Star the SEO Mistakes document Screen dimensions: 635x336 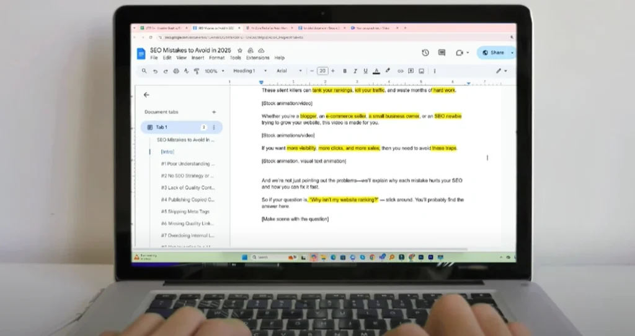click(240, 50)
